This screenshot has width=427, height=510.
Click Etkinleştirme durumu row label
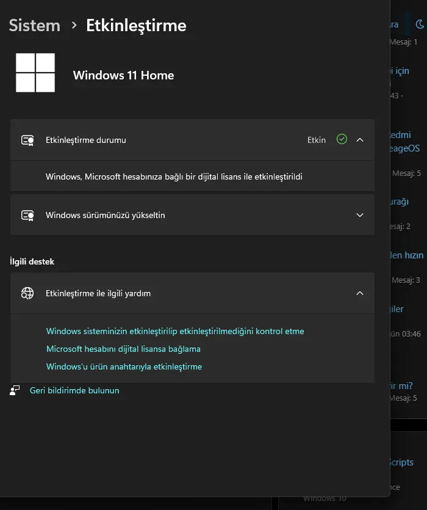(86, 140)
